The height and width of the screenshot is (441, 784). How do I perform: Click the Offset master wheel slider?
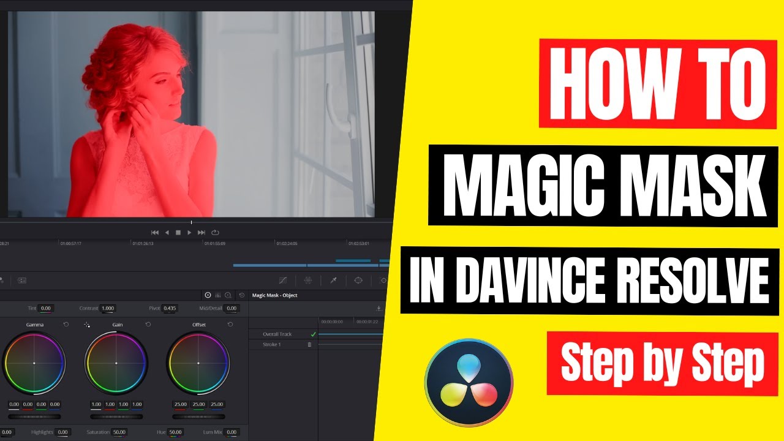coord(198,417)
